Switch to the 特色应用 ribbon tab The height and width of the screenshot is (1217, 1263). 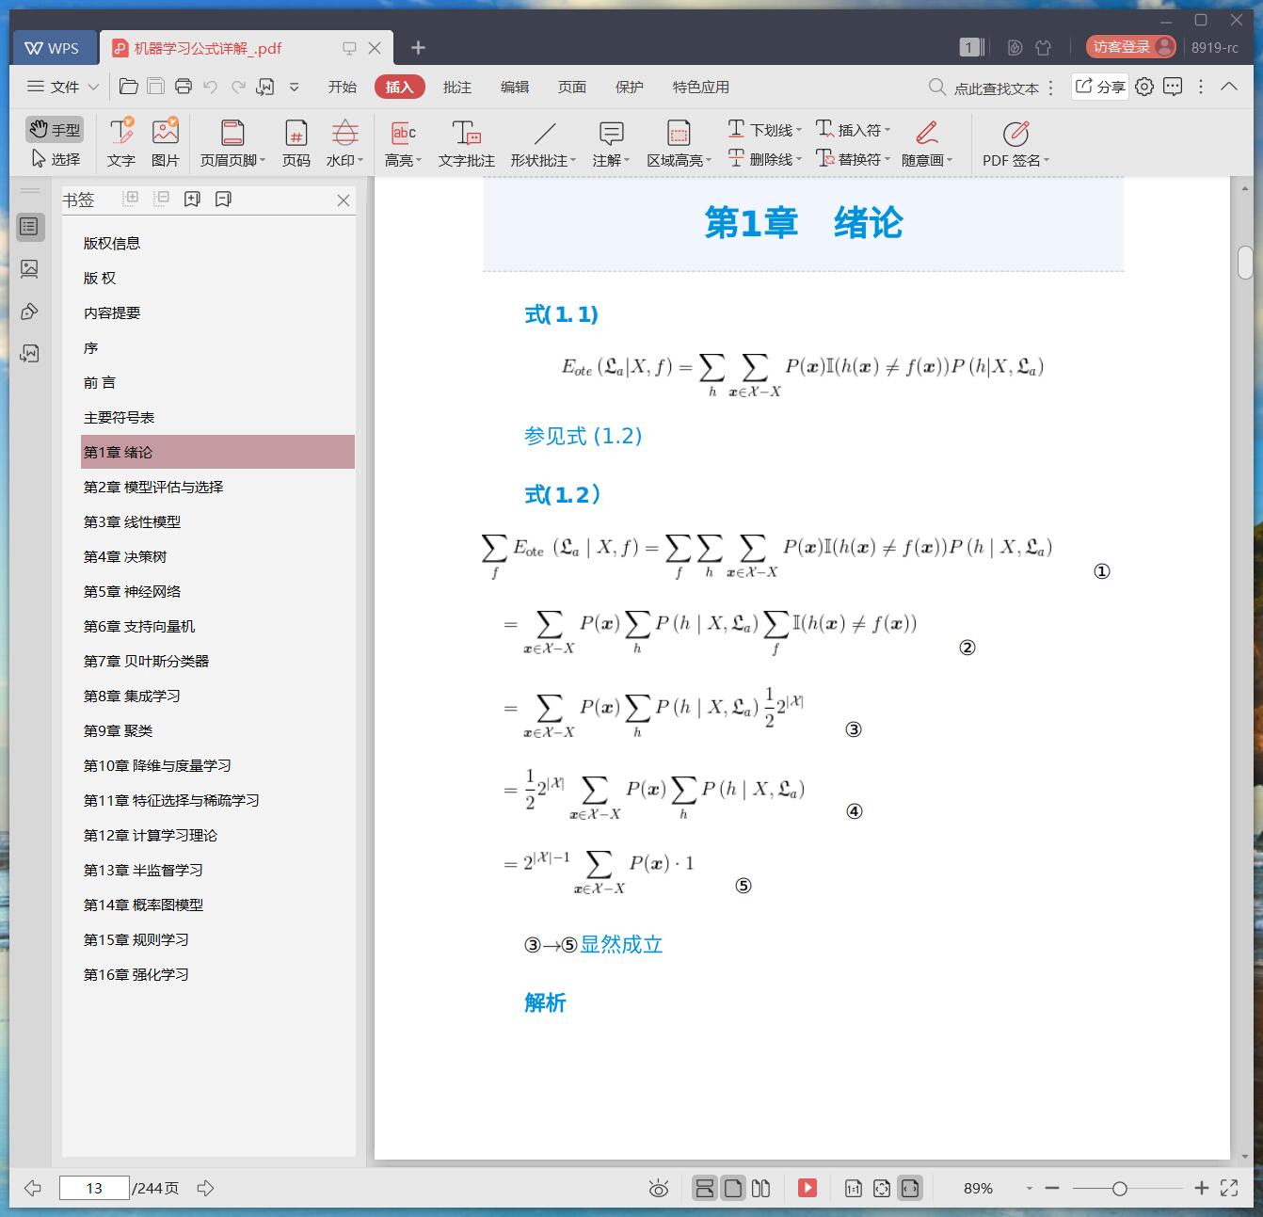[x=701, y=87]
